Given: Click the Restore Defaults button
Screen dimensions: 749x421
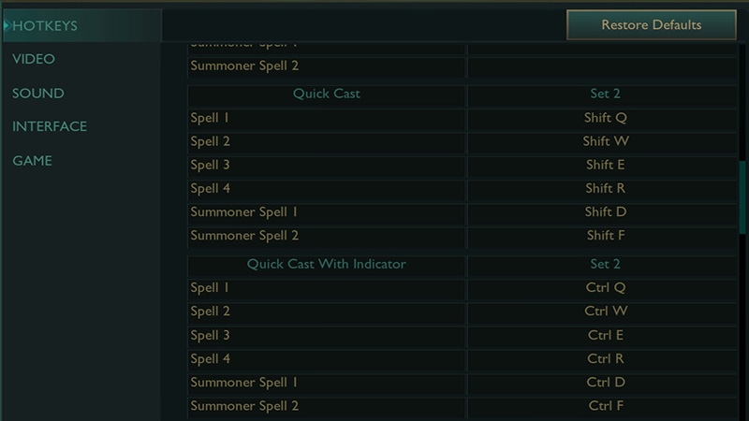Looking at the screenshot, I should pyautogui.click(x=651, y=25).
